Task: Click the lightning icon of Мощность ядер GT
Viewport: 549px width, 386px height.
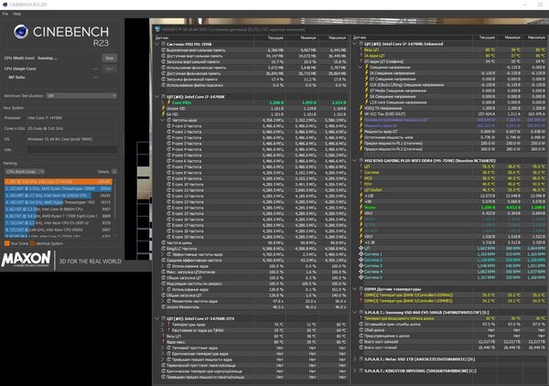Action: [x=361, y=132]
